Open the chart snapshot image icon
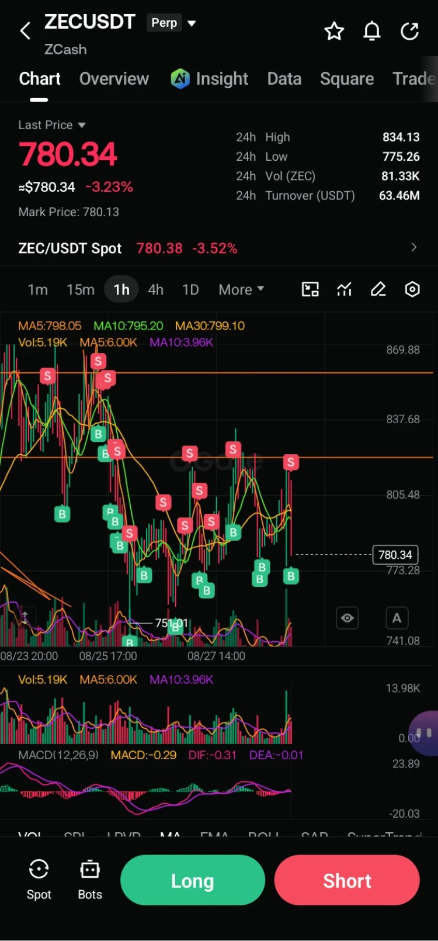 click(310, 289)
